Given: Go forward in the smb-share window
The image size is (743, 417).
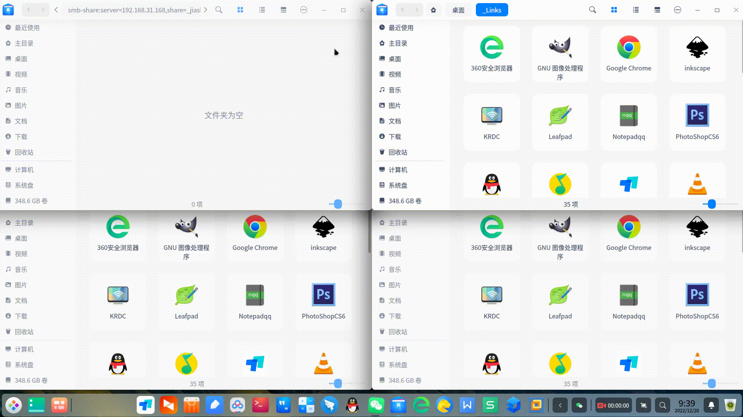Looking at the screenshot, I should tap(43, 10).
